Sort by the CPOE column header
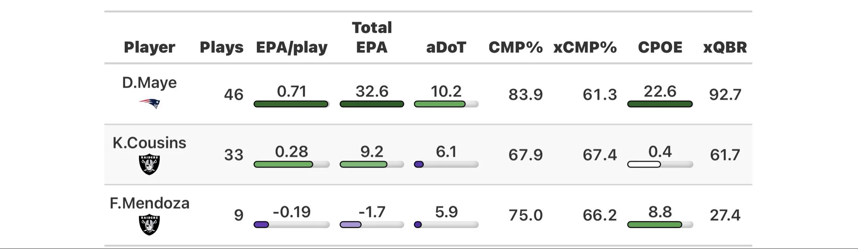 (660, 47)
